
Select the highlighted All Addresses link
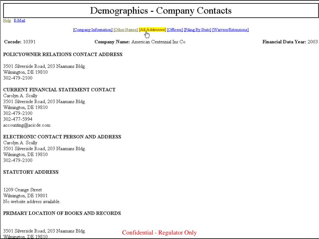pyautogui.click(x=153, y=30)
